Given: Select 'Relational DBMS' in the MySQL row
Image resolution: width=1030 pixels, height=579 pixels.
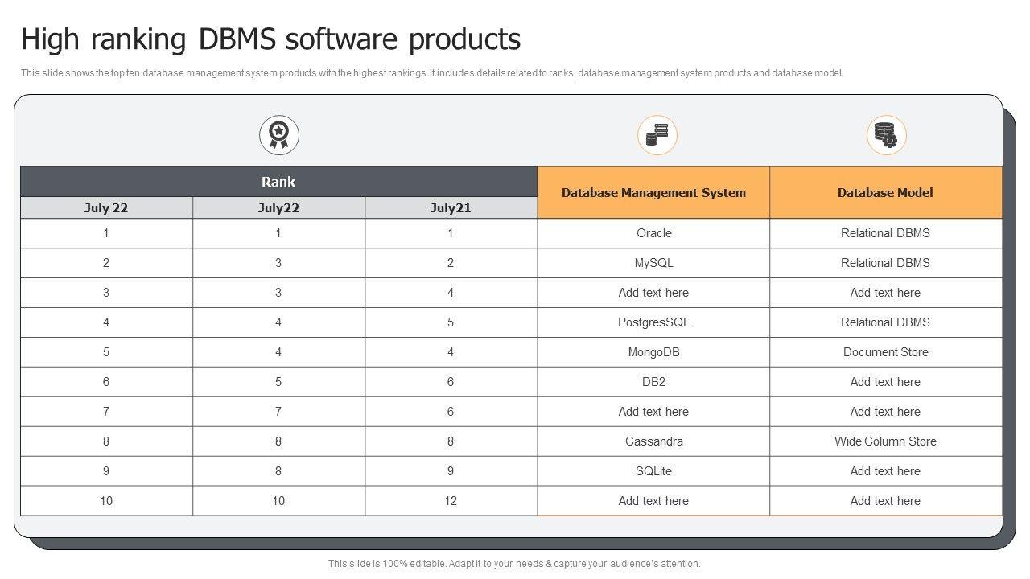Looking at the screenshot, I should point(886,263).
